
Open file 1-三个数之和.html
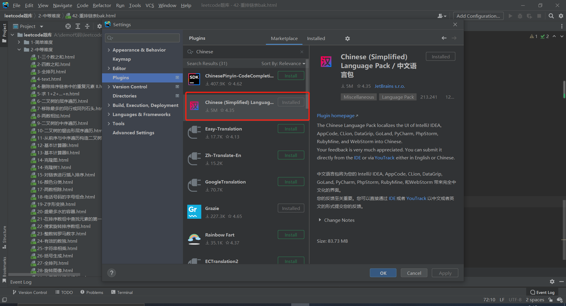56,57
